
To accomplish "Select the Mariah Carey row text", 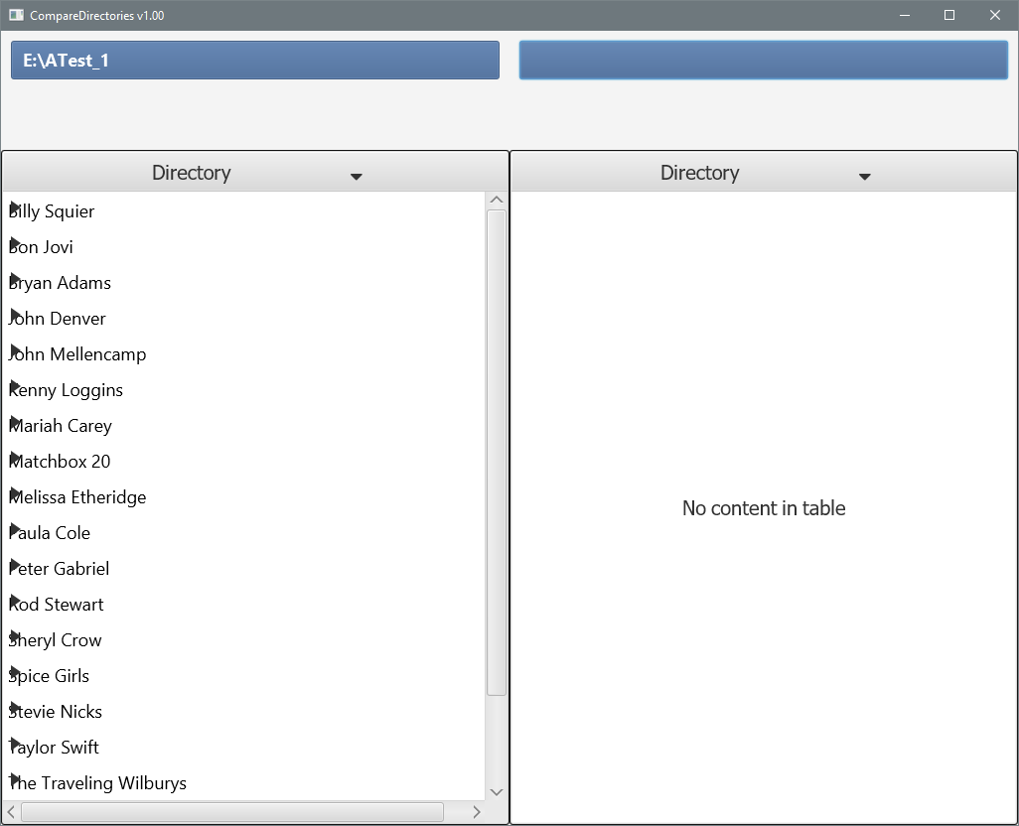I will 61,426.
